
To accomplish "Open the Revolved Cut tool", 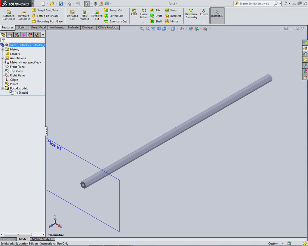I will (x=97, y=15).
